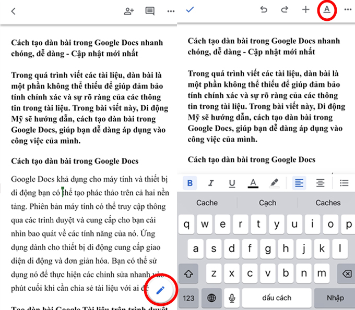Tap the a key
Image resolution: width=355 pixels, height=310 pixels.
point(196,249)
